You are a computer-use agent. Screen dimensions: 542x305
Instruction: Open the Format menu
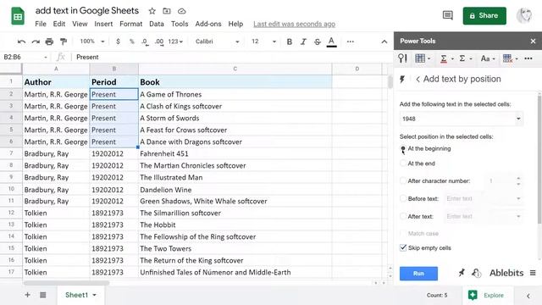coord(130,24)
